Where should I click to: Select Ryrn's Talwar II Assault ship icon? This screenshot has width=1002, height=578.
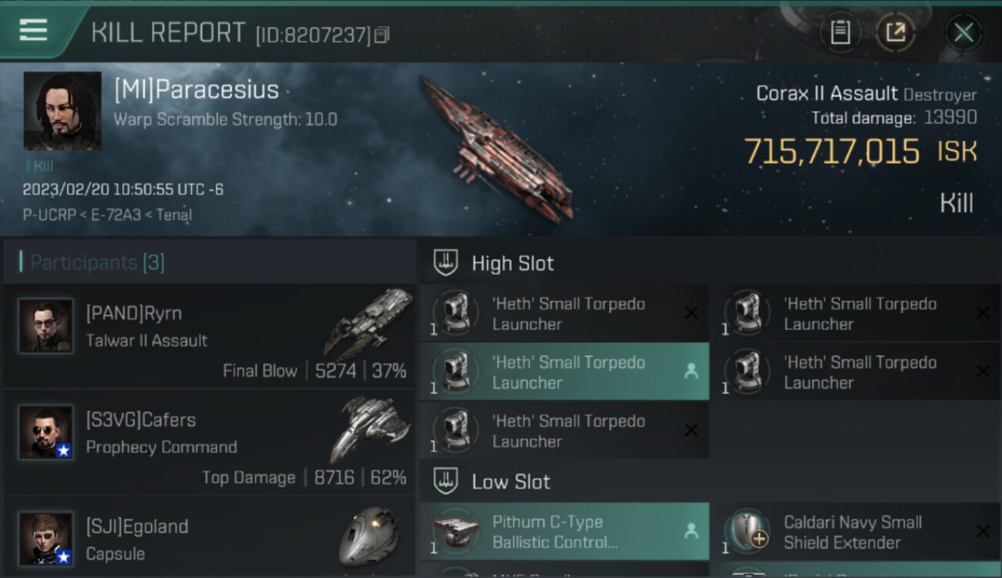click(x=369, y=322)
